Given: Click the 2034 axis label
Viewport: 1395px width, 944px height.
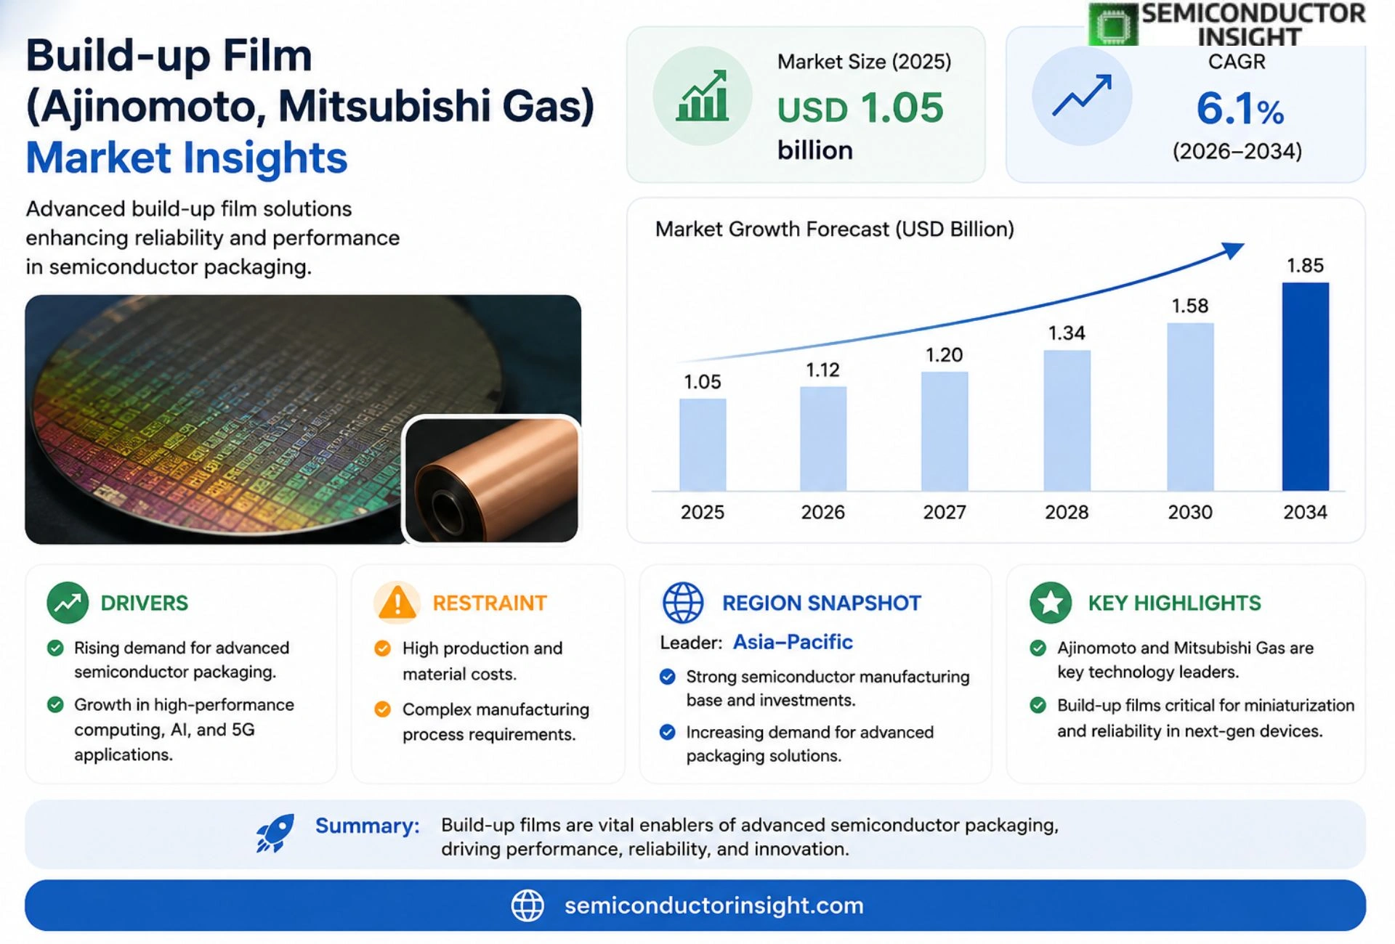Looking at the screenshot, I should [1305, 512].
